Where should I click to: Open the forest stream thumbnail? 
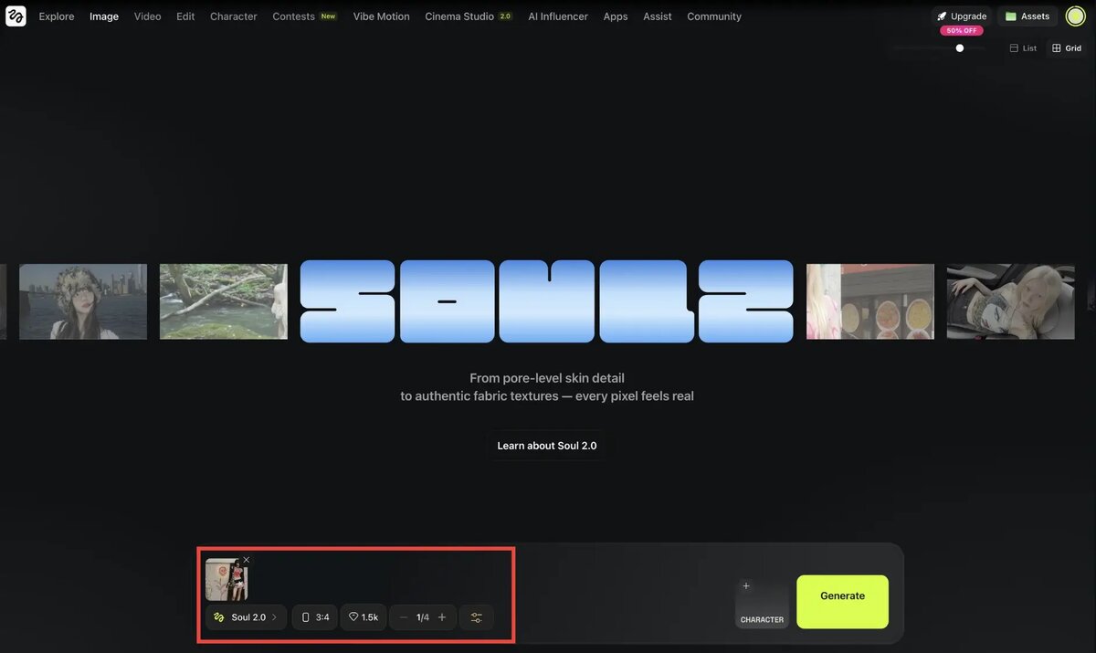pyautogui.click(x=224, y=301)
